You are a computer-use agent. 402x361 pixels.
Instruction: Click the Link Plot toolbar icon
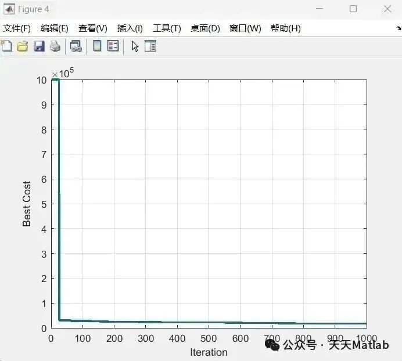pos(76,46)
